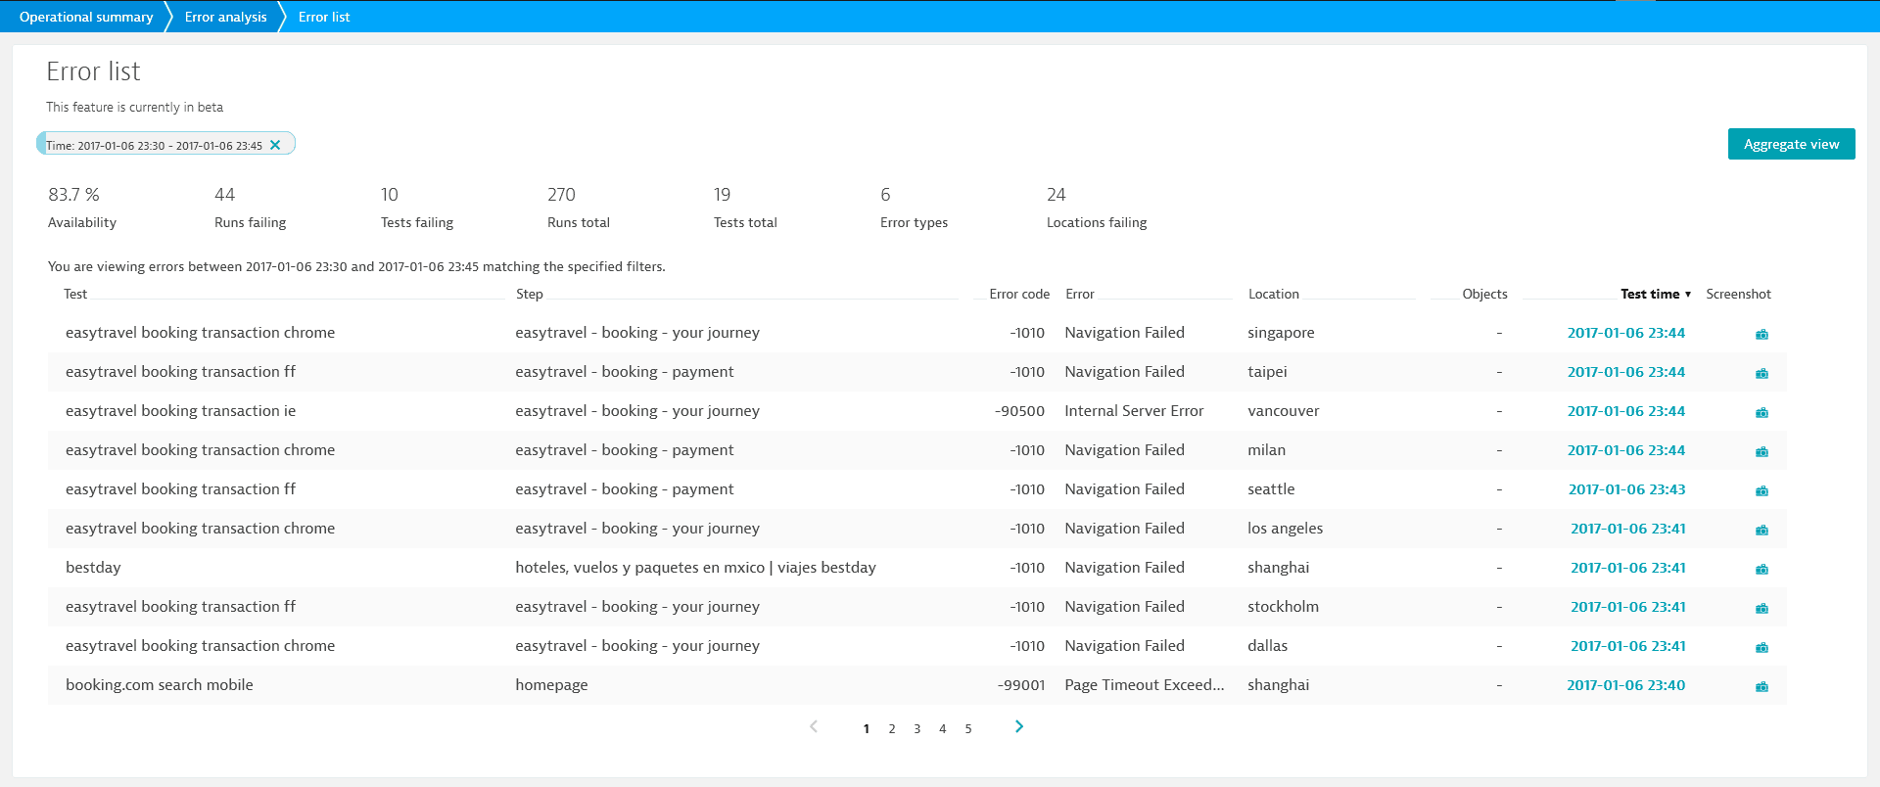Sort by Objects column header
Screen dimensions: 1880x787
1484,294
